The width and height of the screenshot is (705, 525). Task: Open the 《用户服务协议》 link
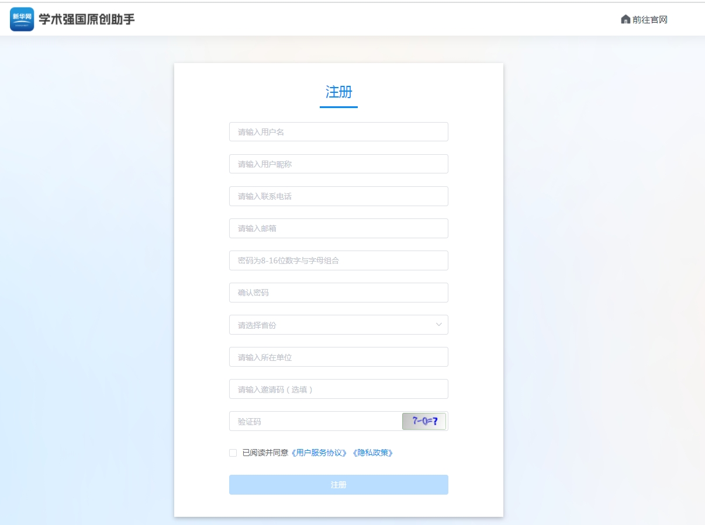319,453
